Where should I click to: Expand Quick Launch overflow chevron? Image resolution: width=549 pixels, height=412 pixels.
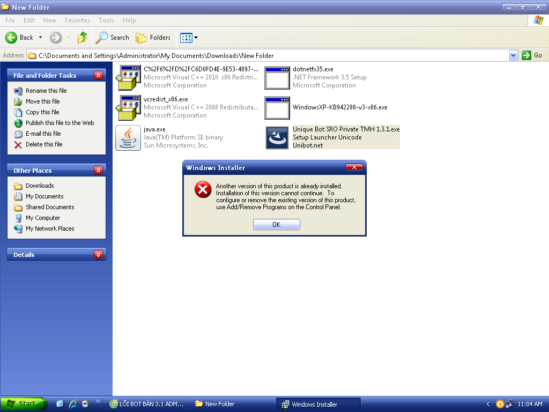(x=98, y=401)
